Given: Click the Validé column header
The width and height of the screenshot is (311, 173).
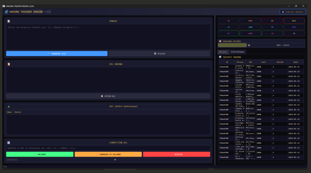Looking at the screenshot, I should coord(280,62).
